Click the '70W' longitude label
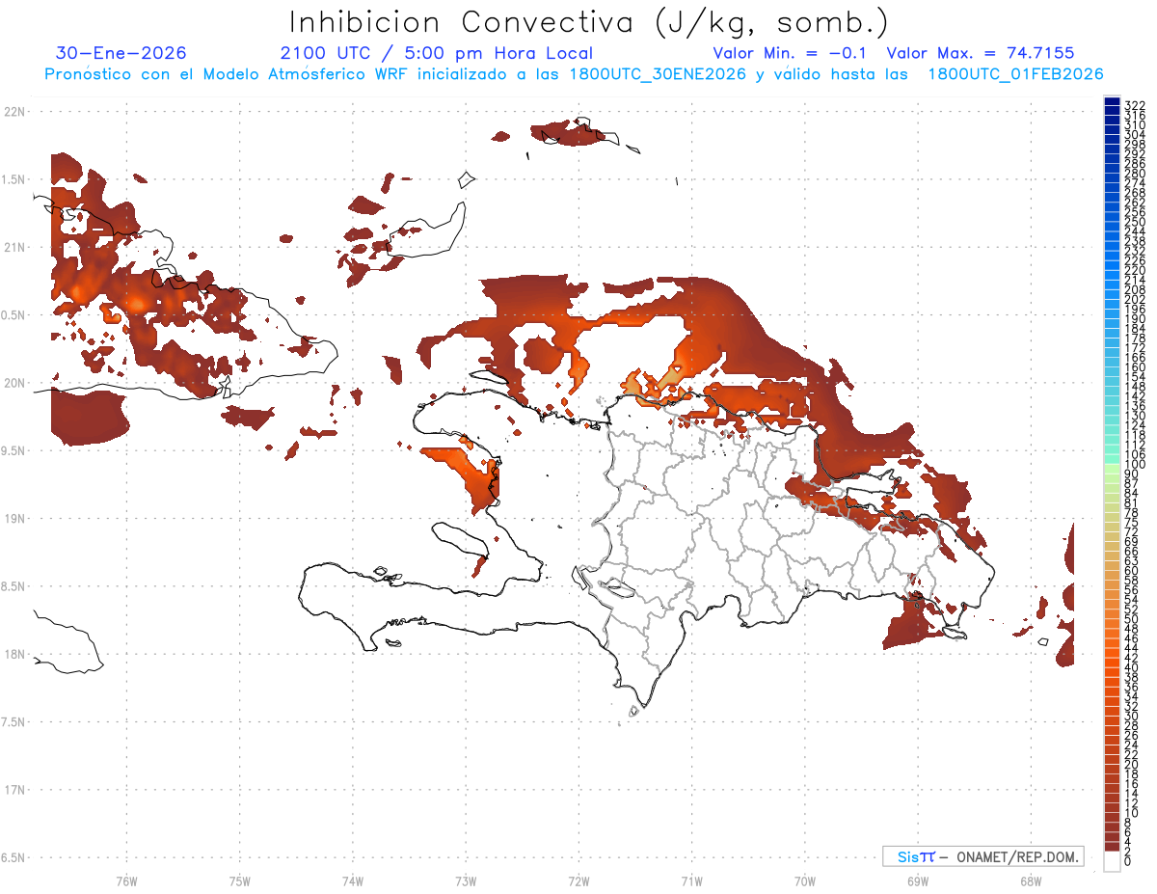1157x894 pixels. (804, 881)
